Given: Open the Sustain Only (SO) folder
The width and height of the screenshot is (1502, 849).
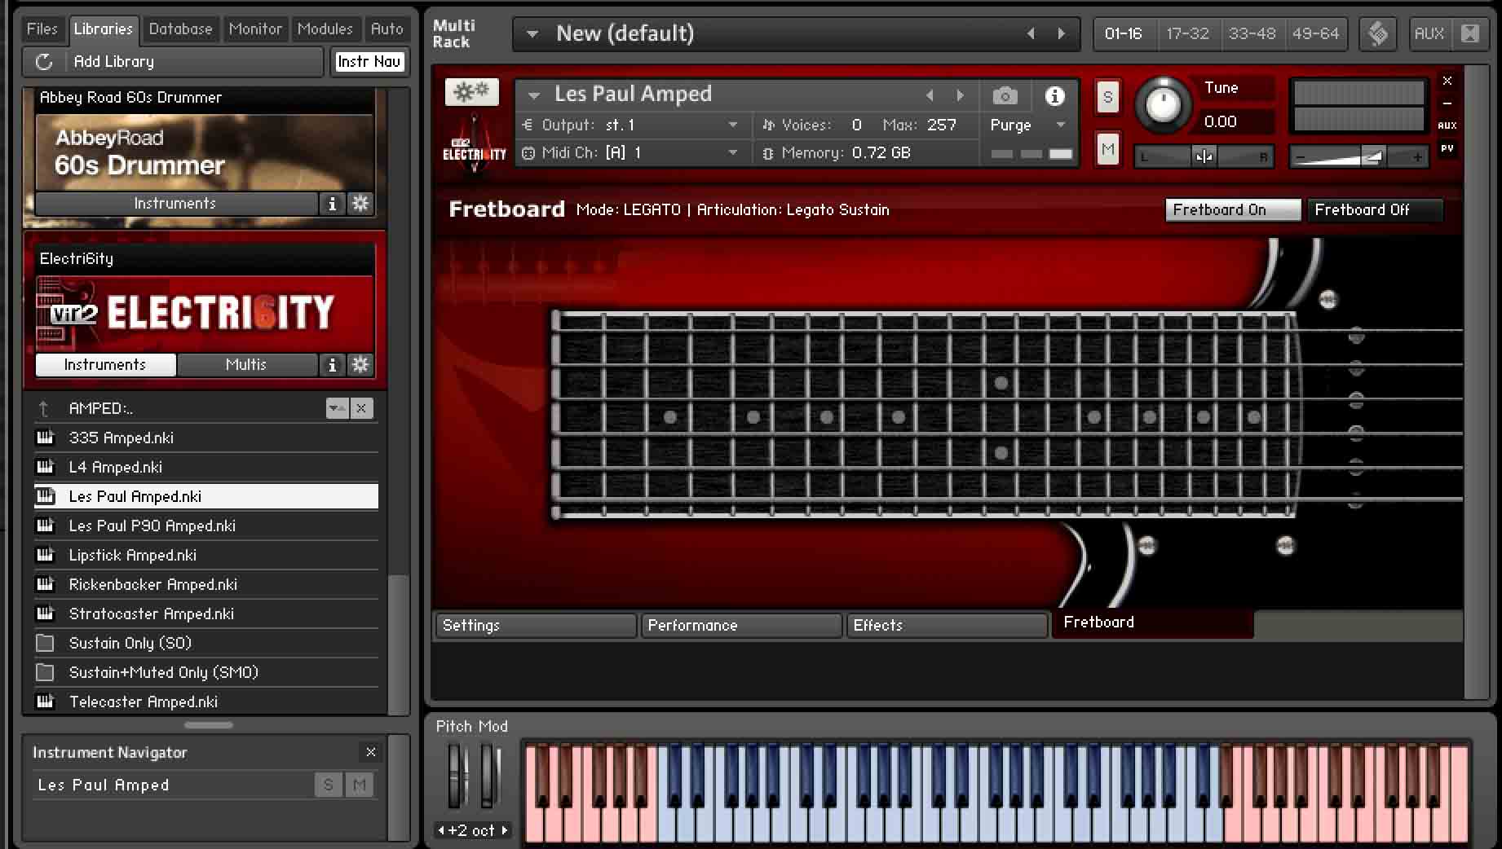Looking at the screenshot, I should click(206, 643).
